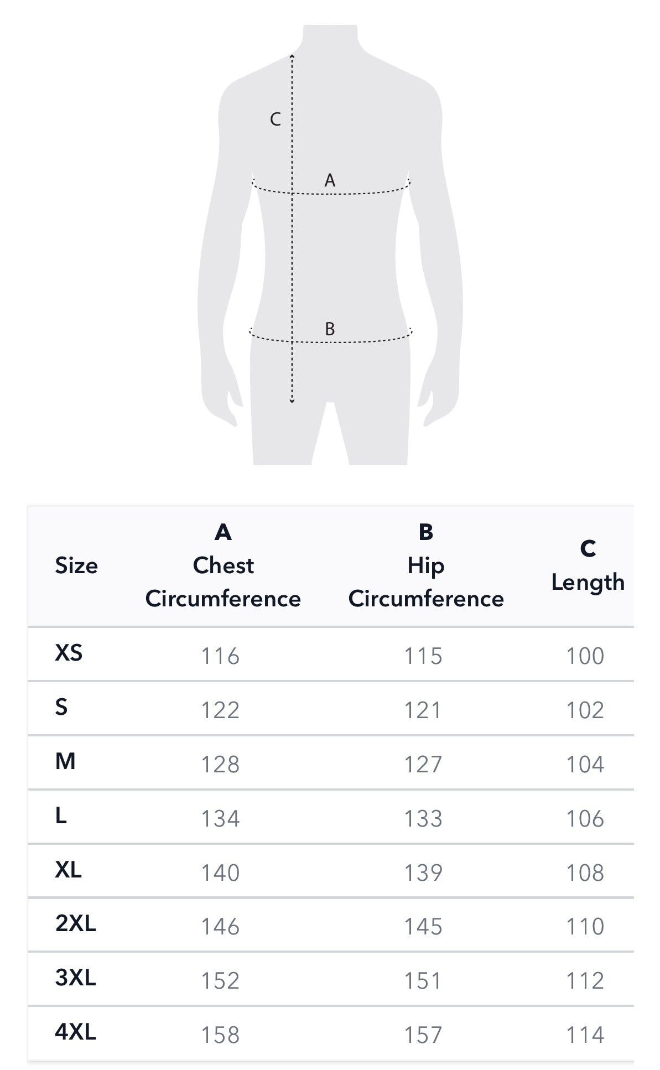Select the Hip Circumference column header
660x1070 pixels.
(426, 566)
